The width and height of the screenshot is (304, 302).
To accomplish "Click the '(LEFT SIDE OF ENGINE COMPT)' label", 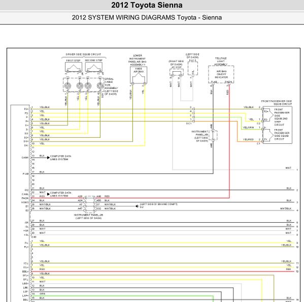I will click(159, 204).
